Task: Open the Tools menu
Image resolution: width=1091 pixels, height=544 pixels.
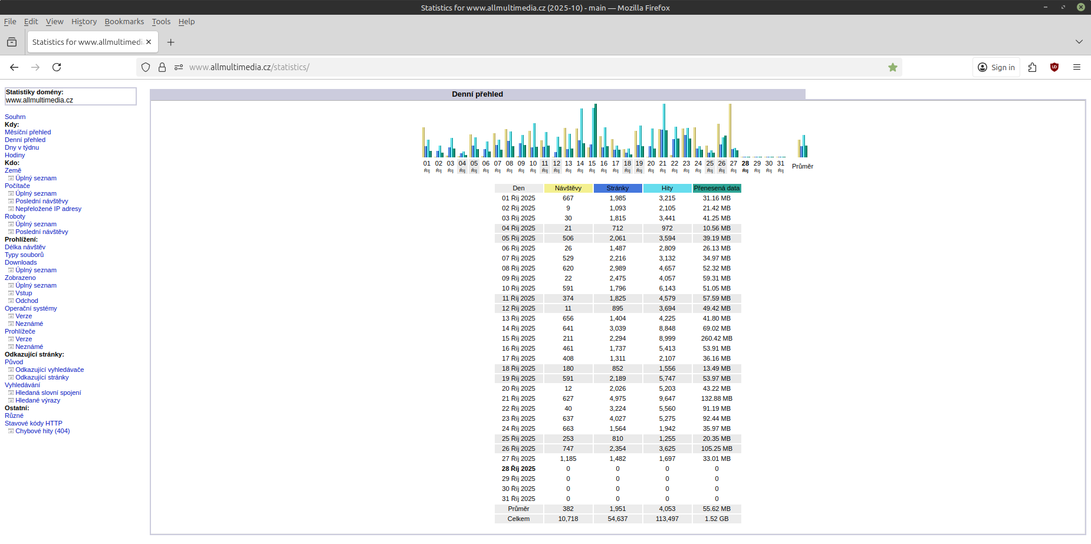Action: 161,22
